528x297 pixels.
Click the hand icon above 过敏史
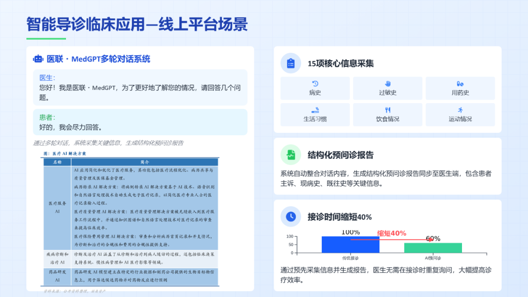pyautogui.click(x=388, y=84)
